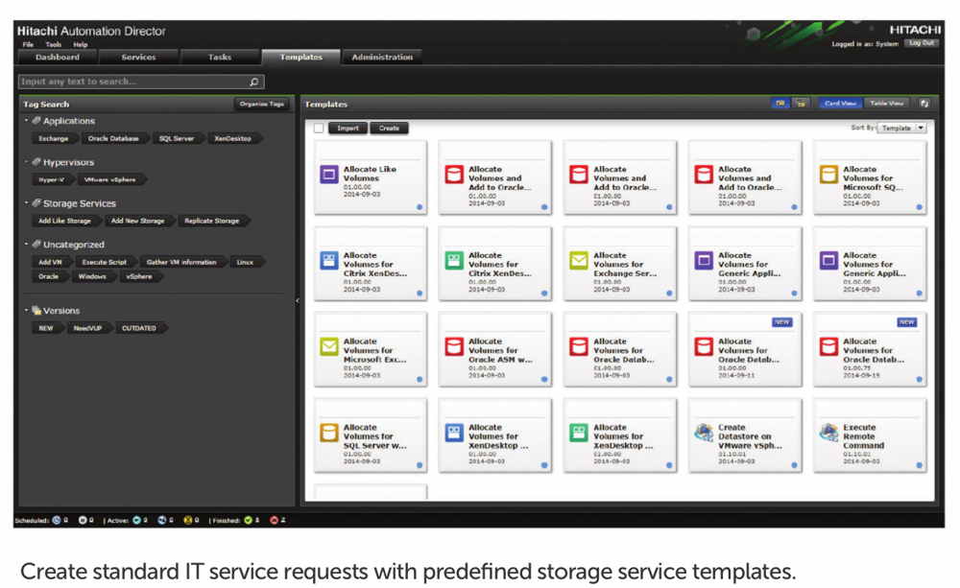
Task: Toggle the Oracle Database tag filter
Action: [113, 138]
